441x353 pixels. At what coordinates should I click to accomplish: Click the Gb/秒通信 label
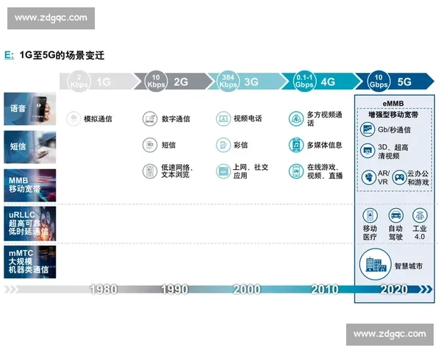(394, 129)
